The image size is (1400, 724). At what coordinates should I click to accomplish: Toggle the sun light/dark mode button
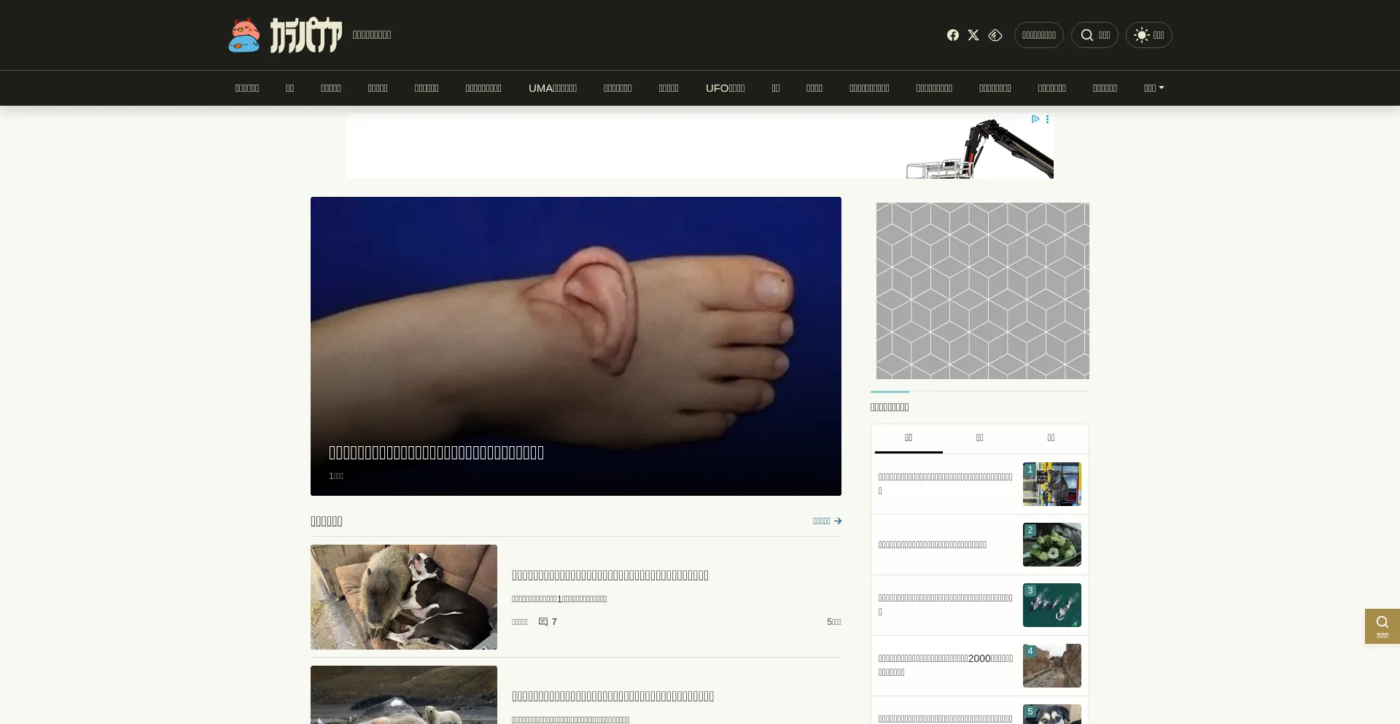[x=1148, y=35]
